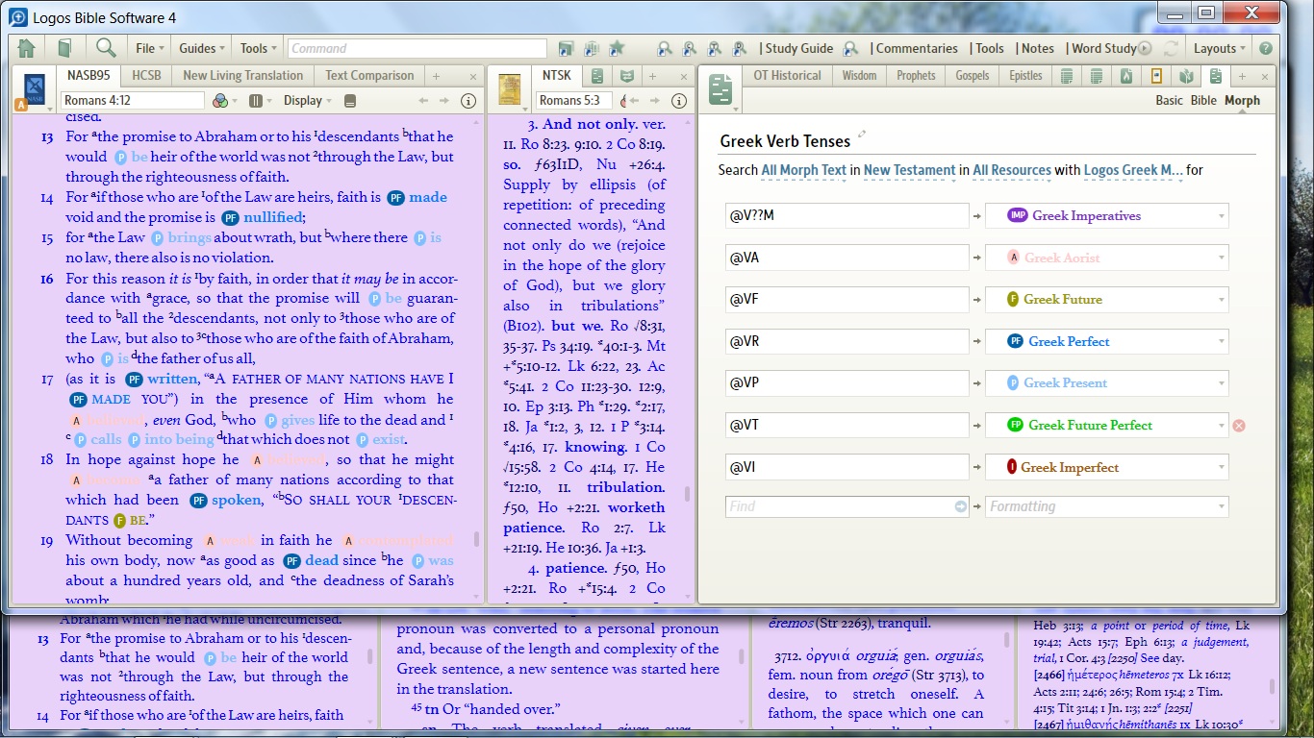Click the Home icon in the toolbar
Viewport: 1314px width, 738px height.
26,48
